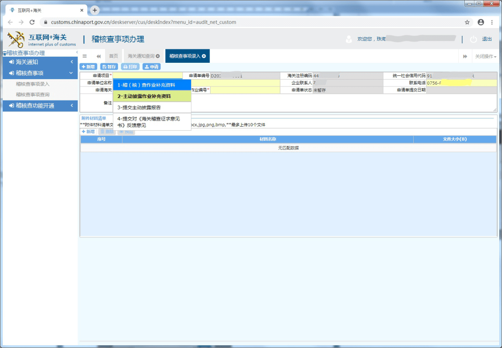Click the user avatar icon beside 欢迎您
This screenshot has width=502, height=348.
[x=349, y=39]
